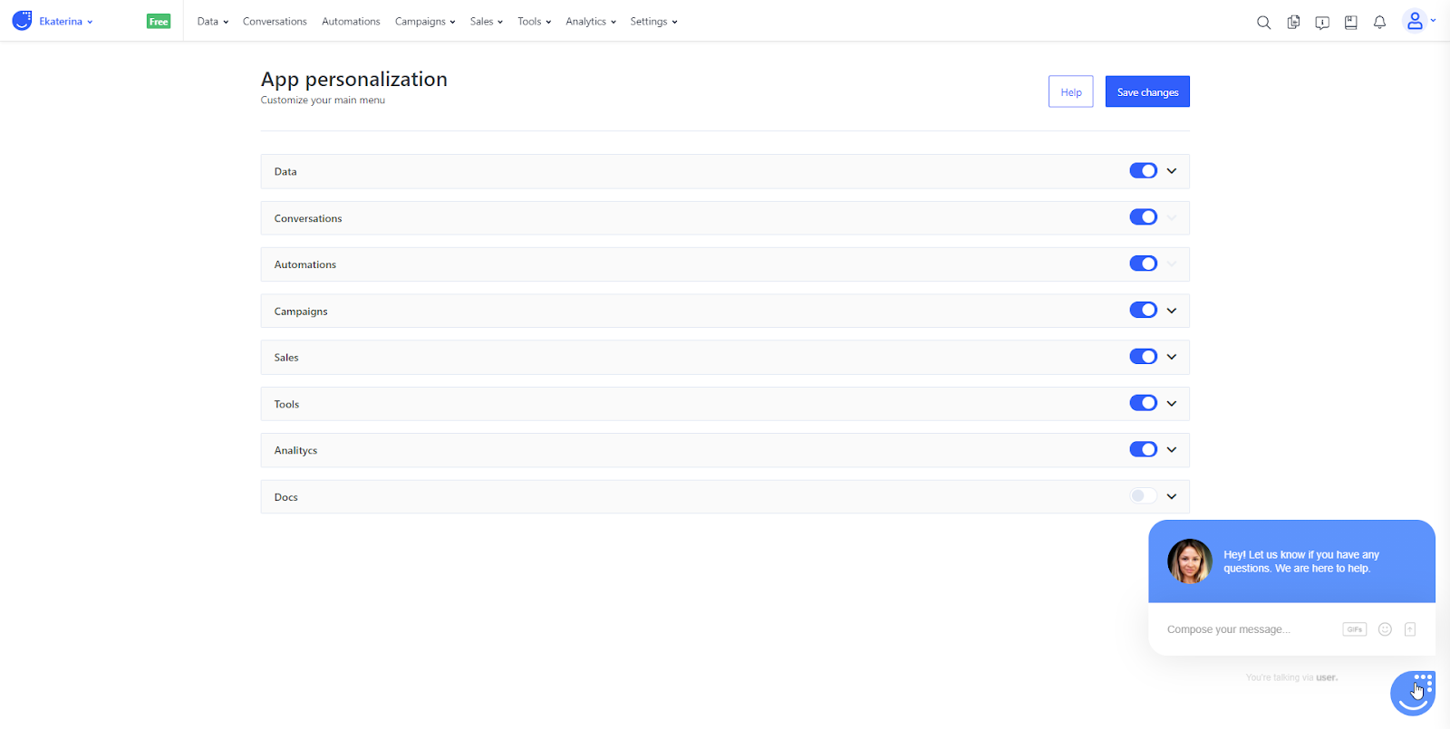1450x729 pixels.
Task: Insert emoji using the smiley icon
Action: [1385, 629]
